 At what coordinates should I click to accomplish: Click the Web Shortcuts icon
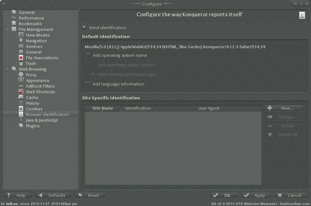point(21,91)
